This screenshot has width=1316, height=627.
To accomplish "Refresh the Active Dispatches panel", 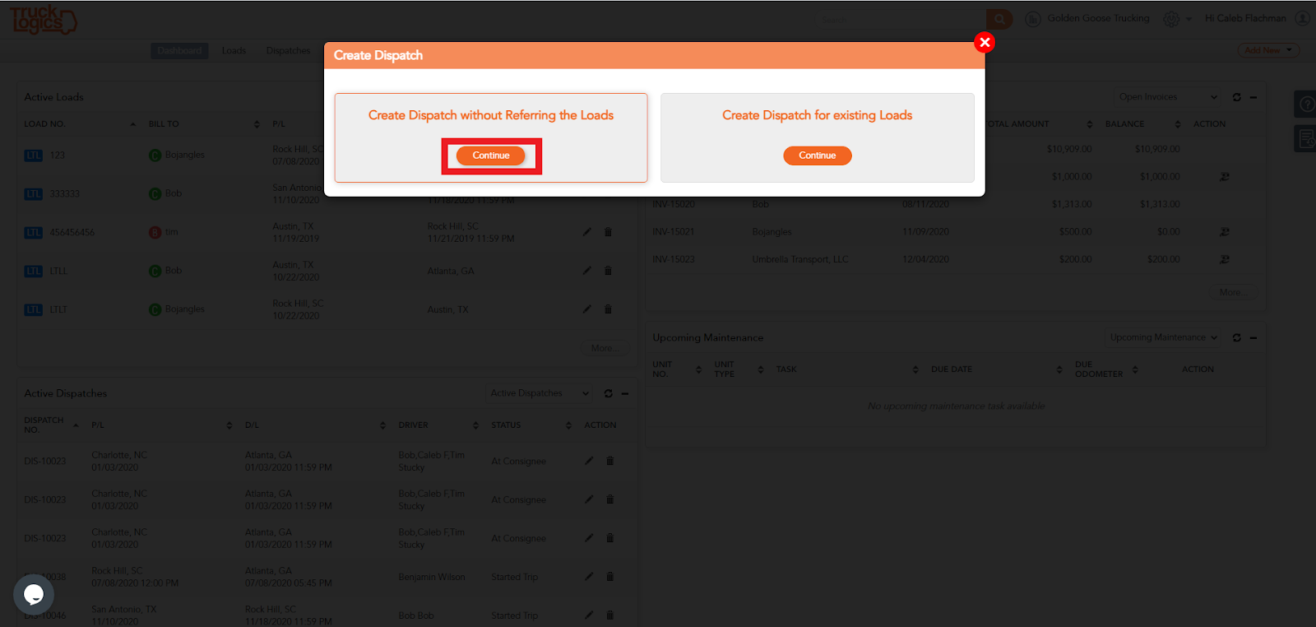I will 608,393.
